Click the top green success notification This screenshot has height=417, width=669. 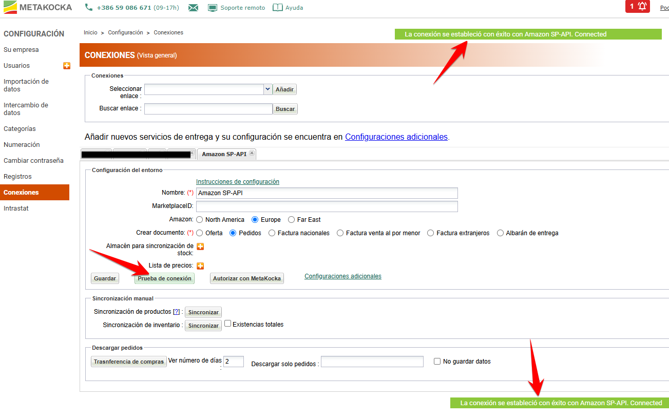click(x=528, y=34)
